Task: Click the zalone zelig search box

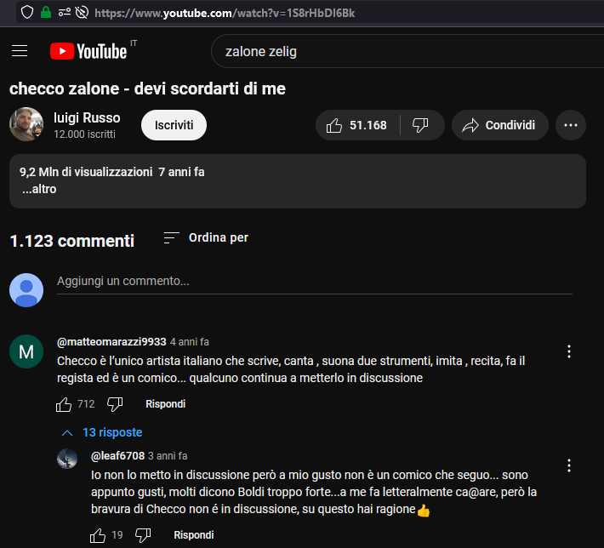Action: tap(407, 51)
